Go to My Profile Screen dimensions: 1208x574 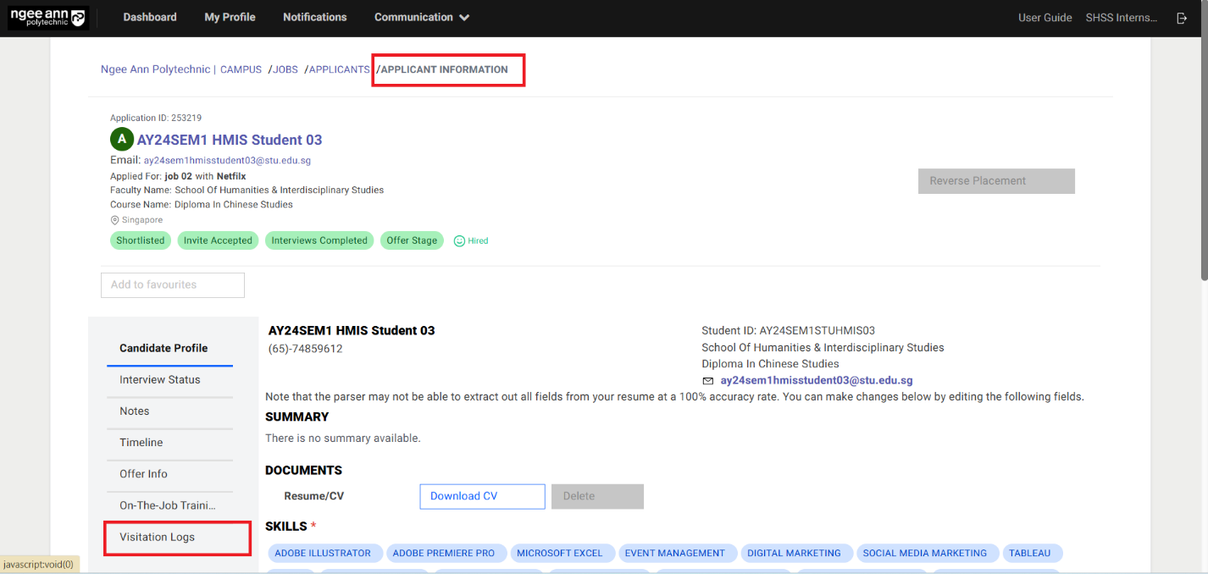point(230,17)
